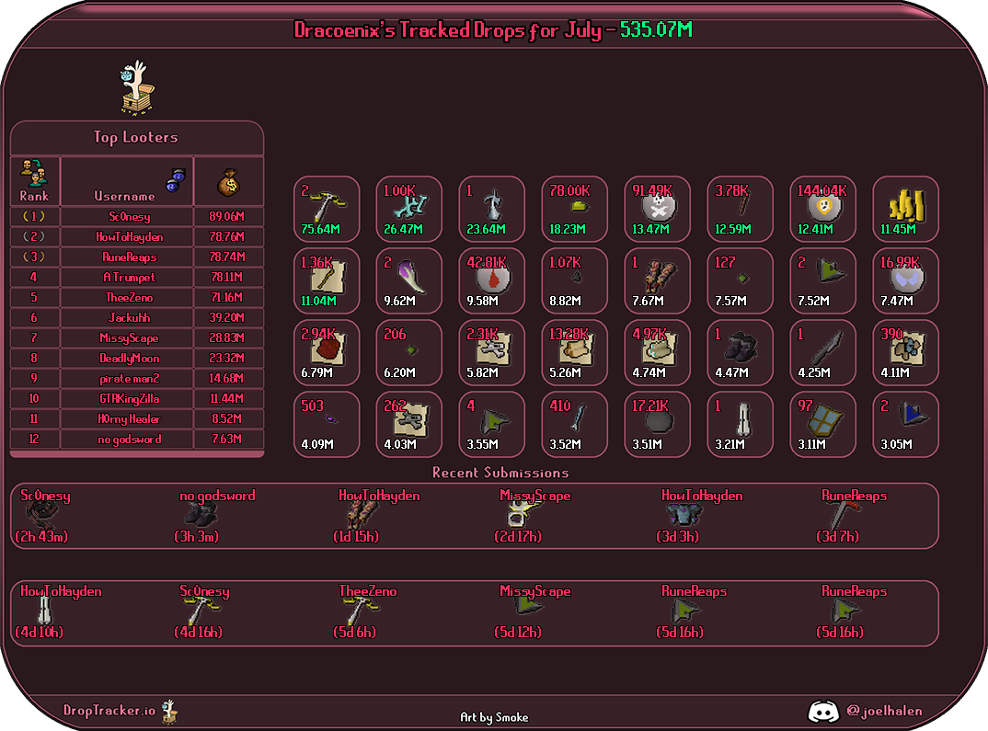This screenshot has height=731, width=988.
Task: Select the noted item icon worth 4.03M
Action: (x=411, y=420)
